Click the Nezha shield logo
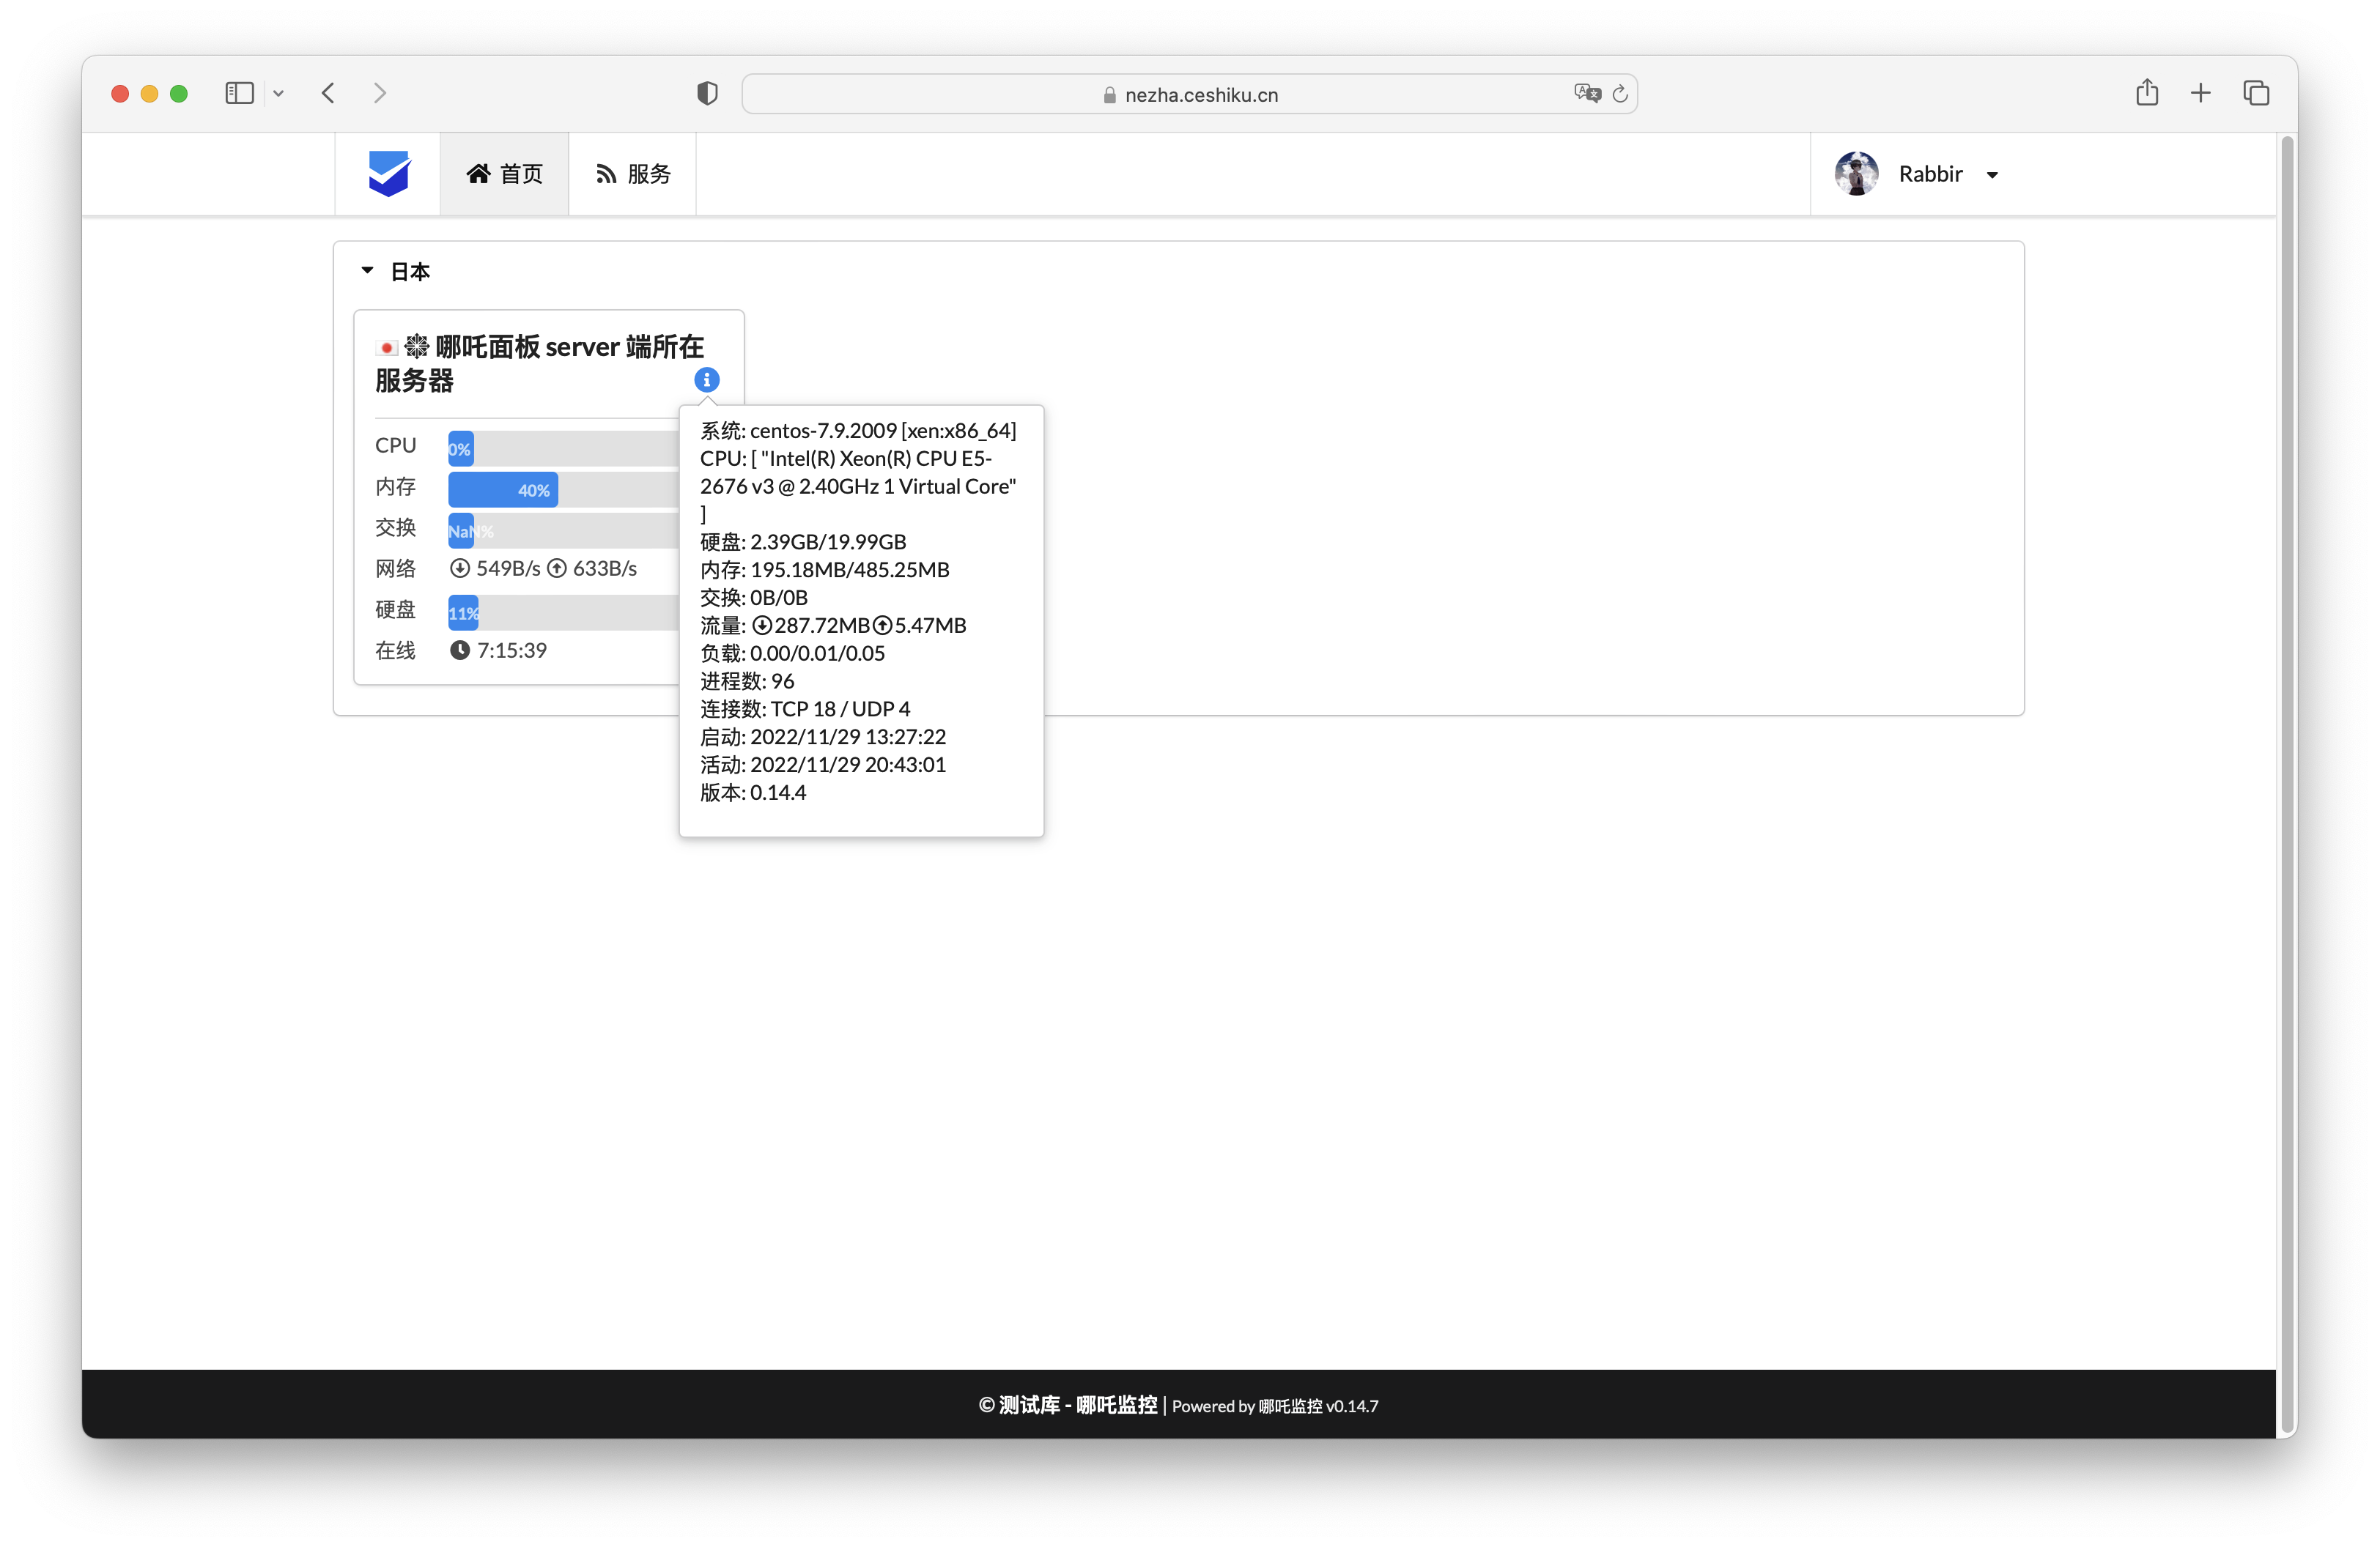 [x=388, y=174]
